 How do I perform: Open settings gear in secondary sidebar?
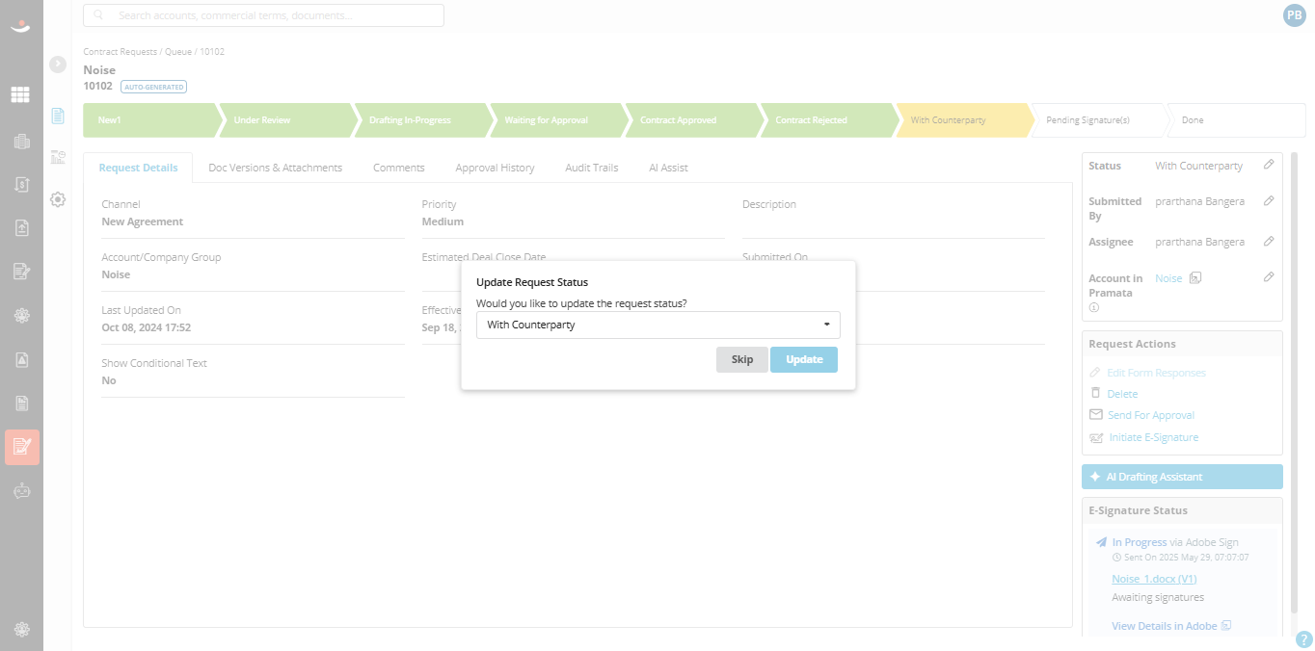[58, 199]
